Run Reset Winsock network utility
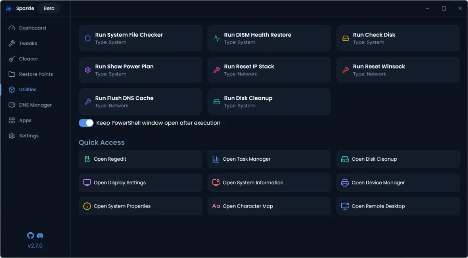Screen dimensions: 468x258 (x=398, y=70)
